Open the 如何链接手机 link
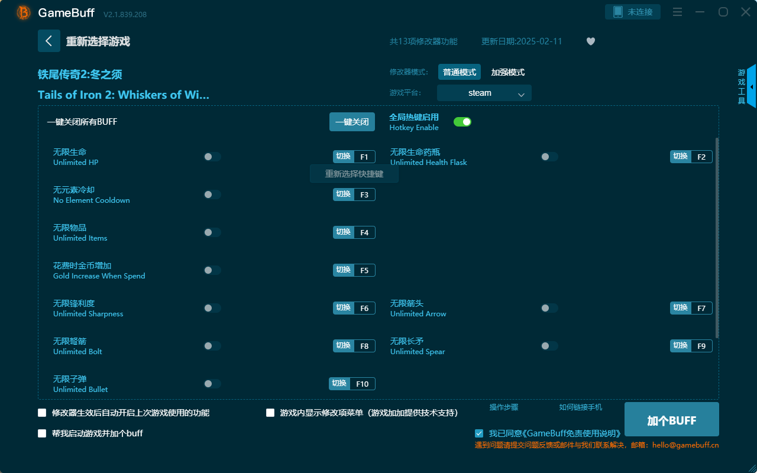This screenshot has height=473, width=757. [580, 407]
